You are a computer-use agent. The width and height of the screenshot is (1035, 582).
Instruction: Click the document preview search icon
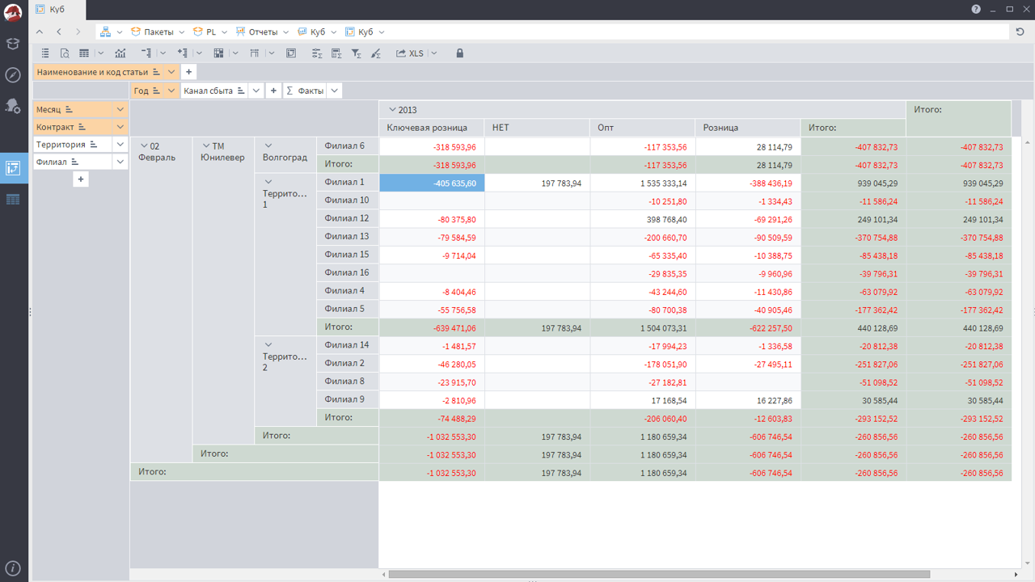(64, 53)
